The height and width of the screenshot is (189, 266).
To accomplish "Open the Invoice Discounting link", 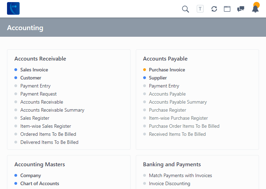I will coord(169,183).
